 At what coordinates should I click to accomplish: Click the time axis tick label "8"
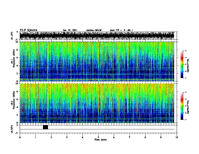click(145, 137)
